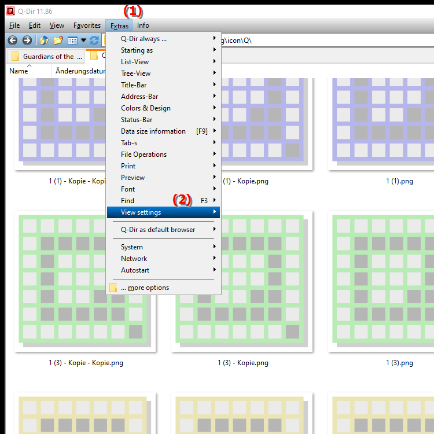Close the Extras menu in menu bar
Screen dimensions: 434x434
coord(119,25)
